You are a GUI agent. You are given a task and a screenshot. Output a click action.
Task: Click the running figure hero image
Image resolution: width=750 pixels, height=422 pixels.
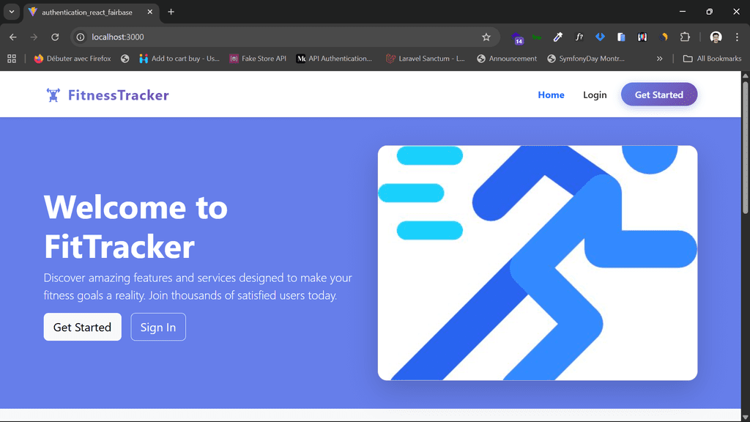[x=537, y=263]
